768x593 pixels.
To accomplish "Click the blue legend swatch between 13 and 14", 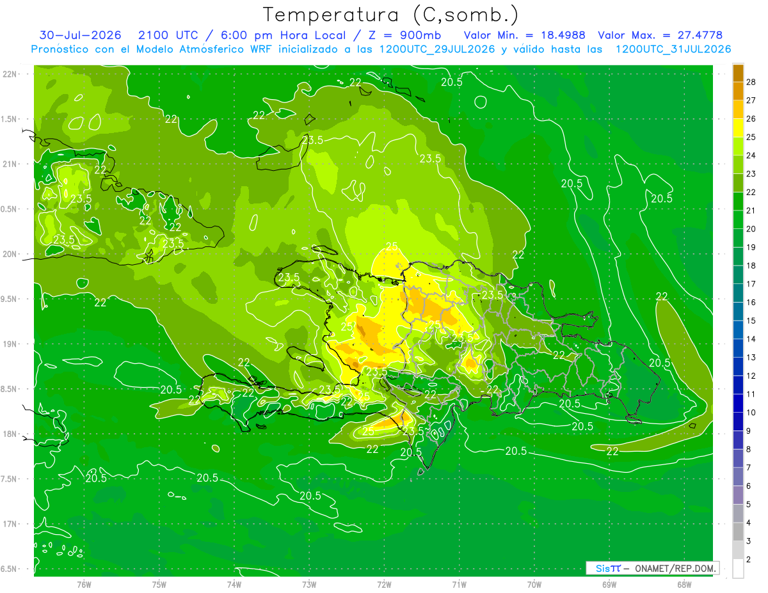I will click(x=738, y=349).
